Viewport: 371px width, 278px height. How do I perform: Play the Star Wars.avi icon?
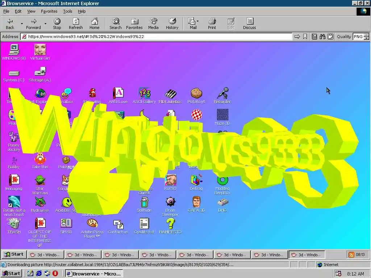click(40, 185)
